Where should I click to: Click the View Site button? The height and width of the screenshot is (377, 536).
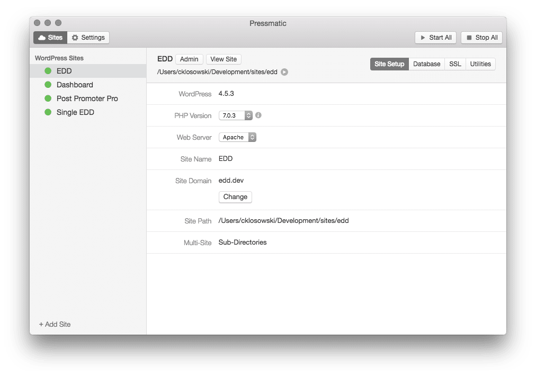point(224,59)
